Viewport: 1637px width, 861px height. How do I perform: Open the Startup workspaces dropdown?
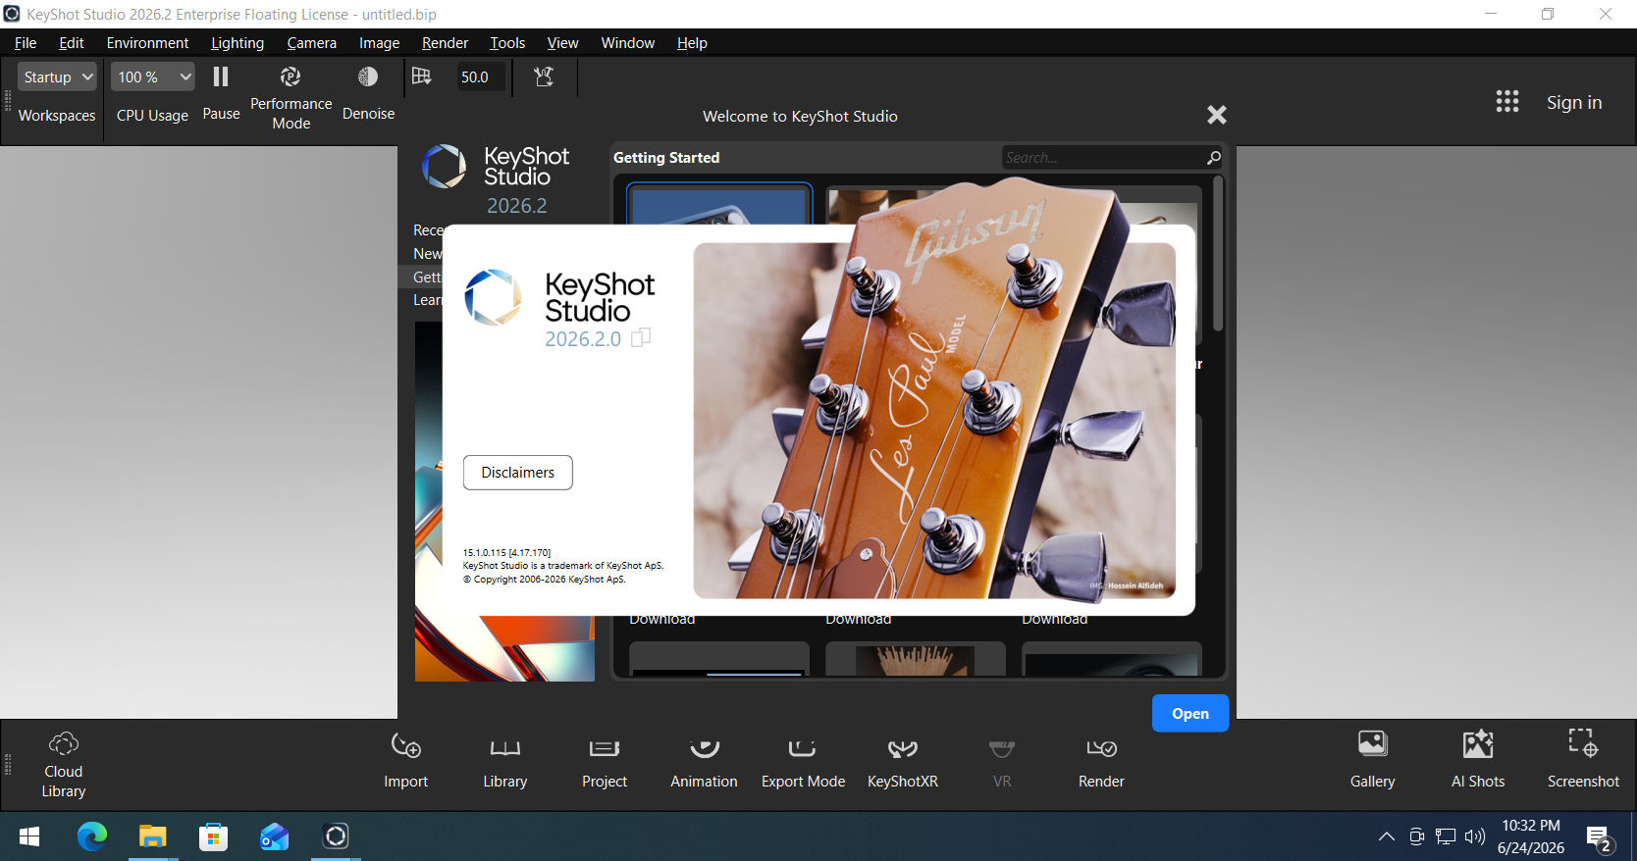(x=57, y=76)
